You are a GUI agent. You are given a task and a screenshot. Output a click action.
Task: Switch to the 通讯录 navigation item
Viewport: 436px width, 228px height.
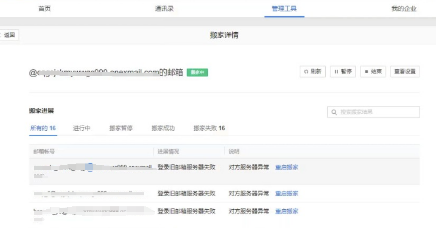164,8
